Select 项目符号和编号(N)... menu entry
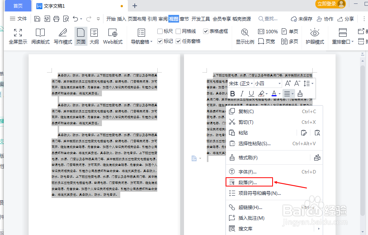Screen dimensions: 368x235 click(274, 193)
